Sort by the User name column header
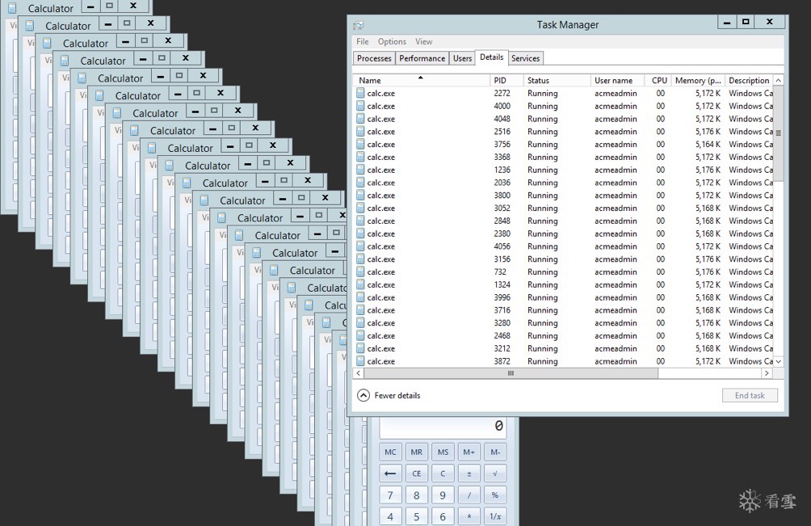Image resolution: width=811 pixels, height=526 pixels. pos(618,80)
